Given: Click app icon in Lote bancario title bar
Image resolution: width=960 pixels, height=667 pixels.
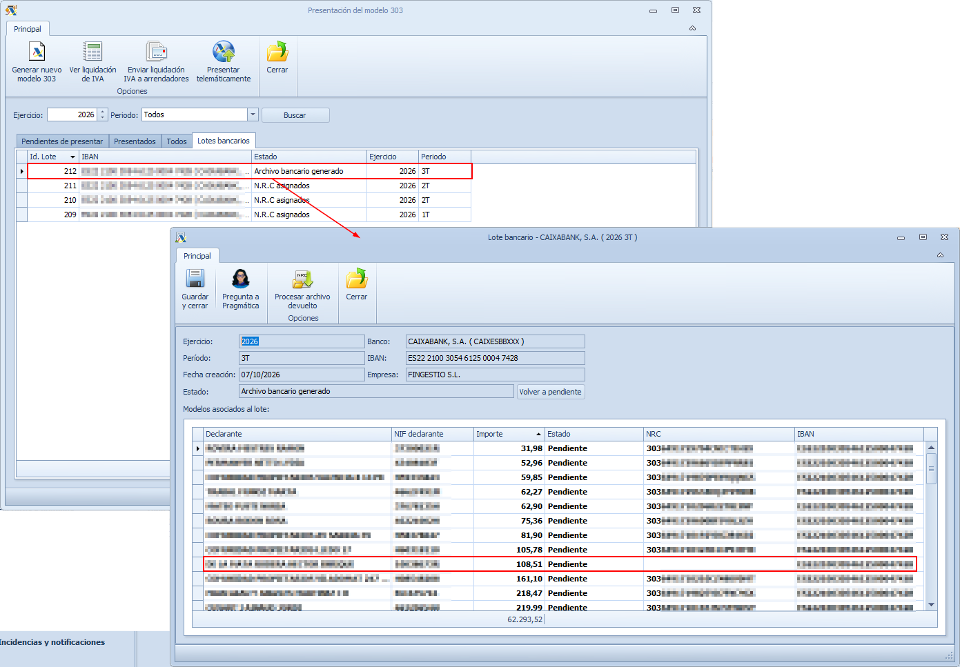Looking at the screenshot, I should tap(181, 237).
